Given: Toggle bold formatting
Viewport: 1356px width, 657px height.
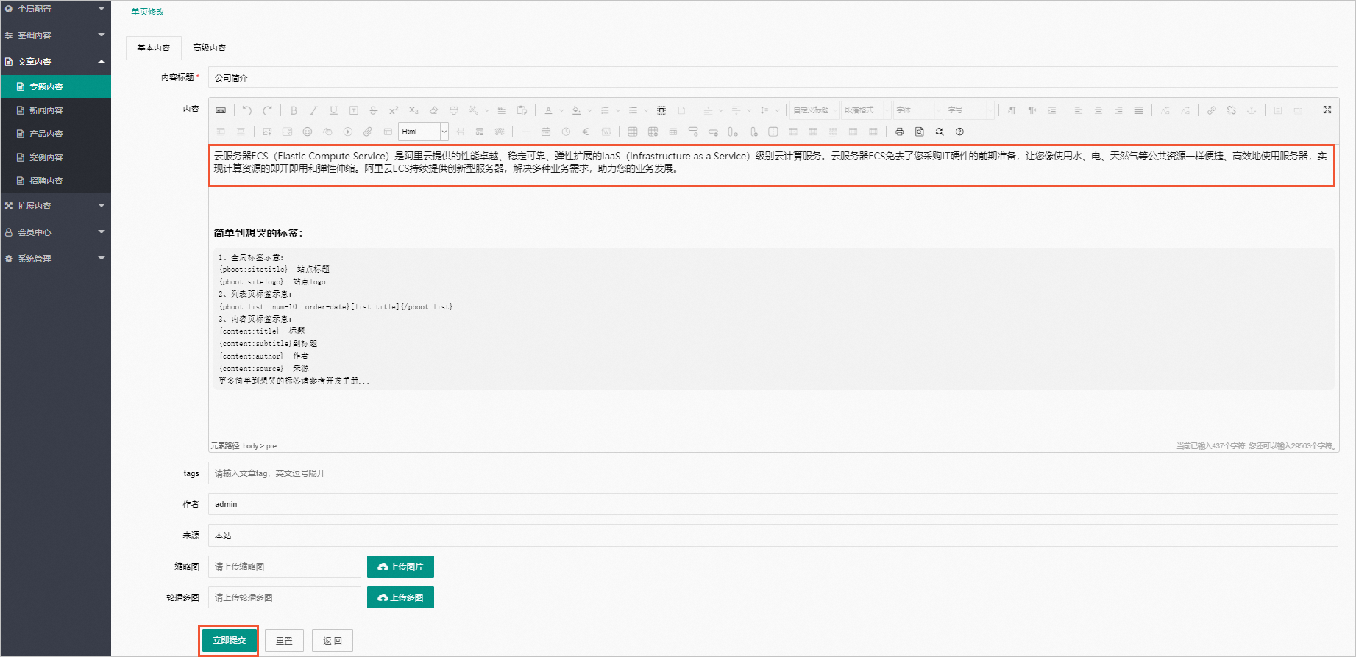Looking at the screenshot, I should (294, 110).
